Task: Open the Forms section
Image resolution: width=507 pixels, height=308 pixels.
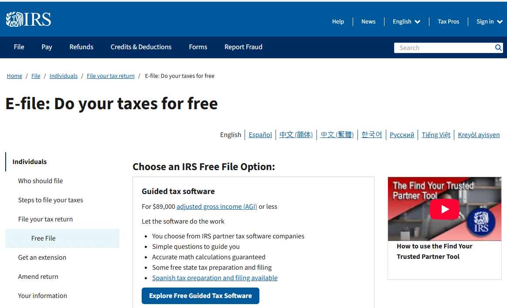Action: click(198, 47)
